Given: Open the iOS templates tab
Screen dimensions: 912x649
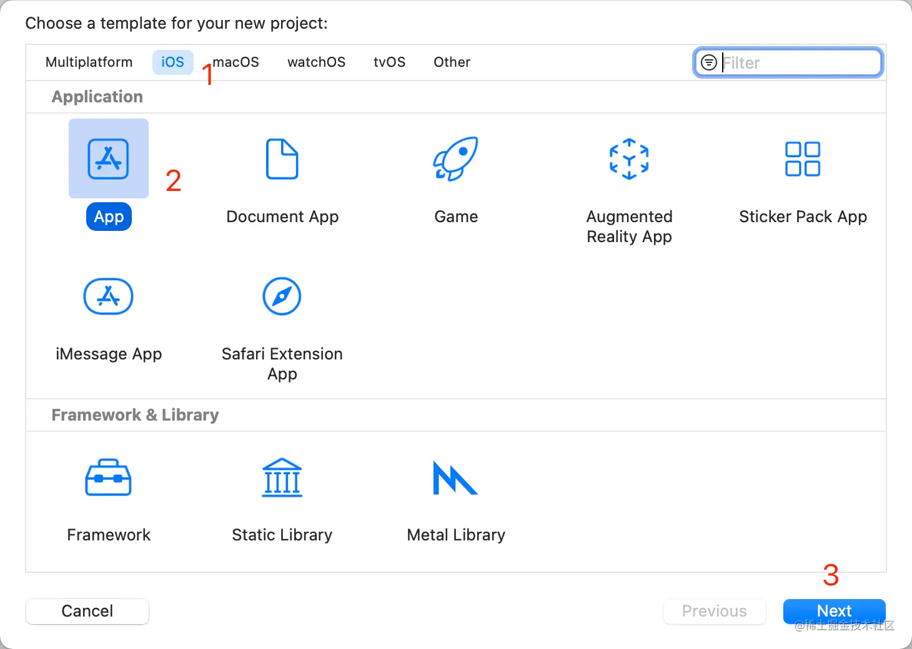Looking at the screenshot, I should click(172, 62).
